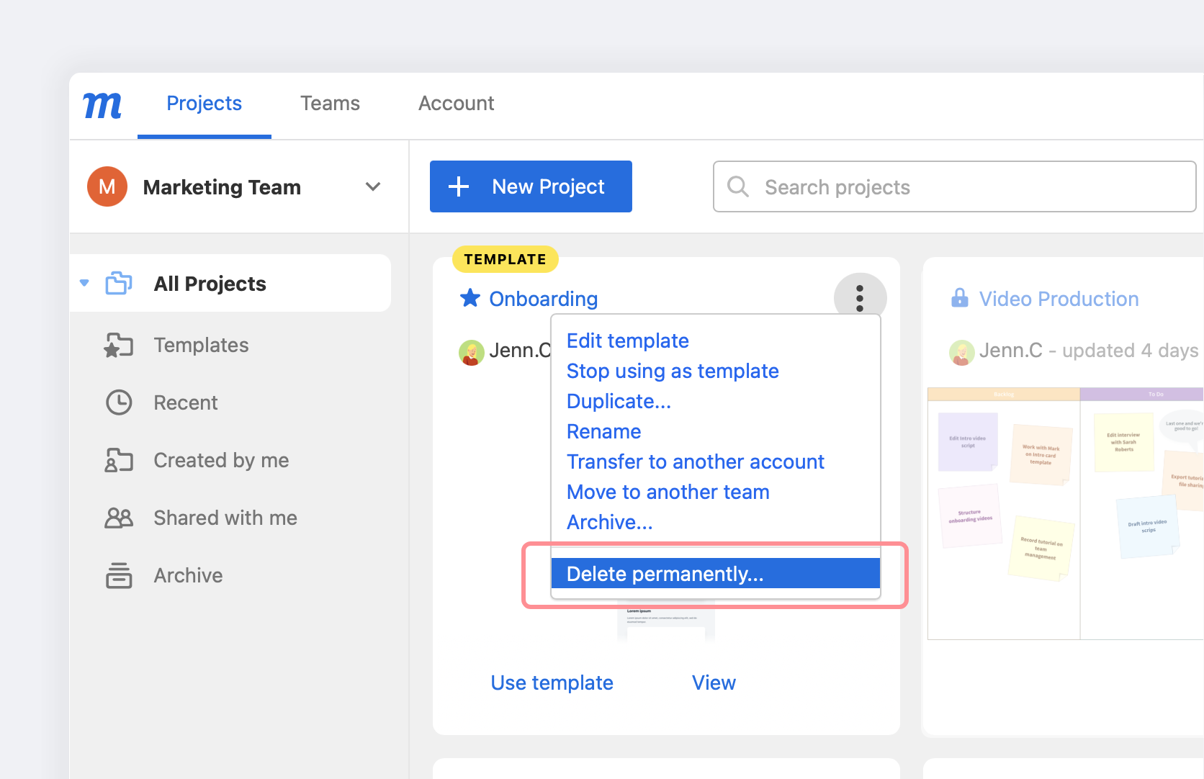Click the Created by me icon
Image resolution: width=1204 pixels, height=779 pixels.
(119, 460)
